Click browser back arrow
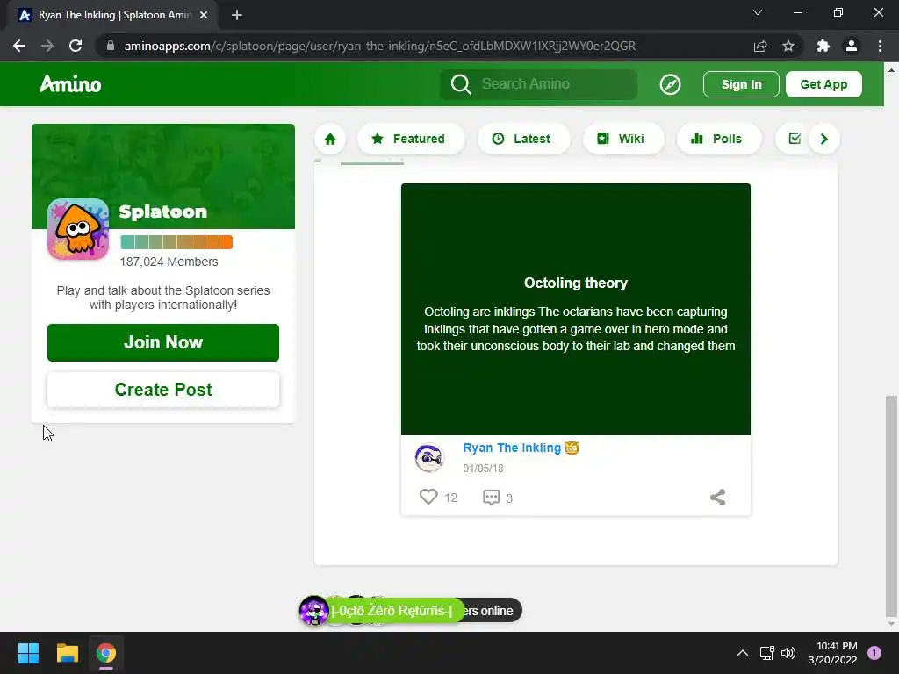Image resolution: width=899 pixels, height=674 pixels. point(19,46)
